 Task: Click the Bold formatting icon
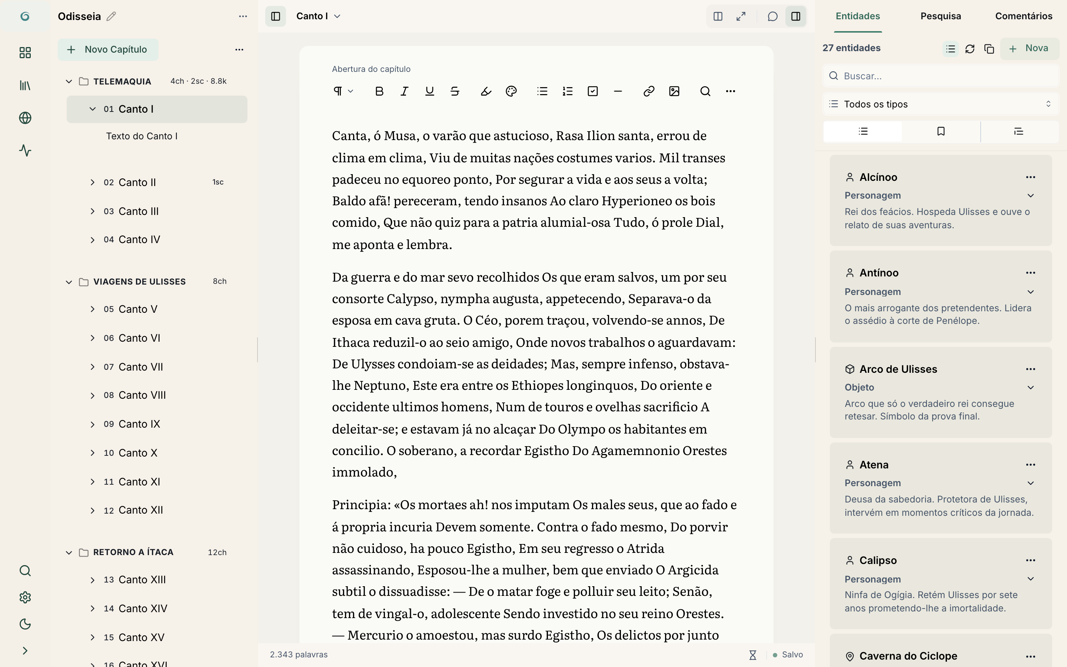[379, 91]
